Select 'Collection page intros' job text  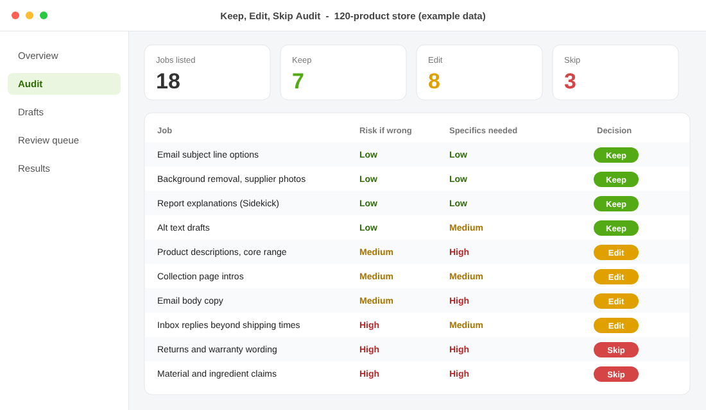click(x=200, y=276)
